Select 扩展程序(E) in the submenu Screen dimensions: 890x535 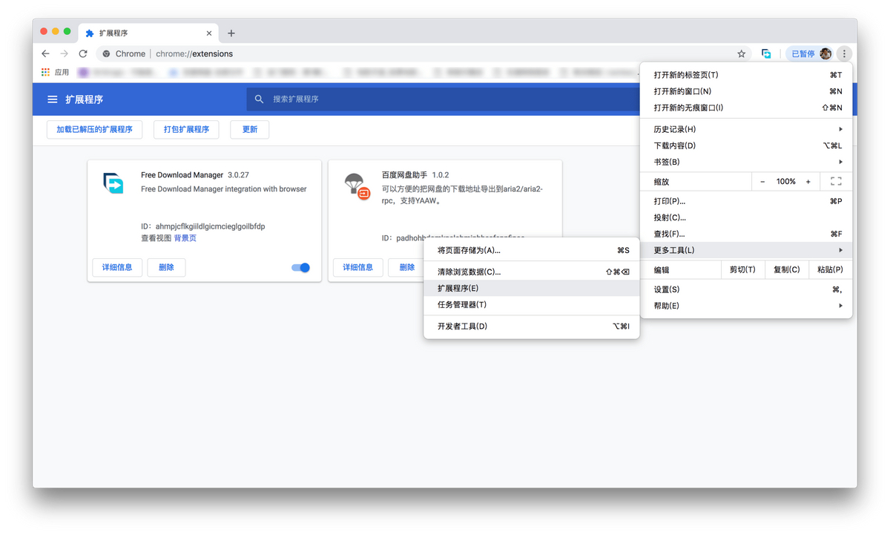coord(458,289)
